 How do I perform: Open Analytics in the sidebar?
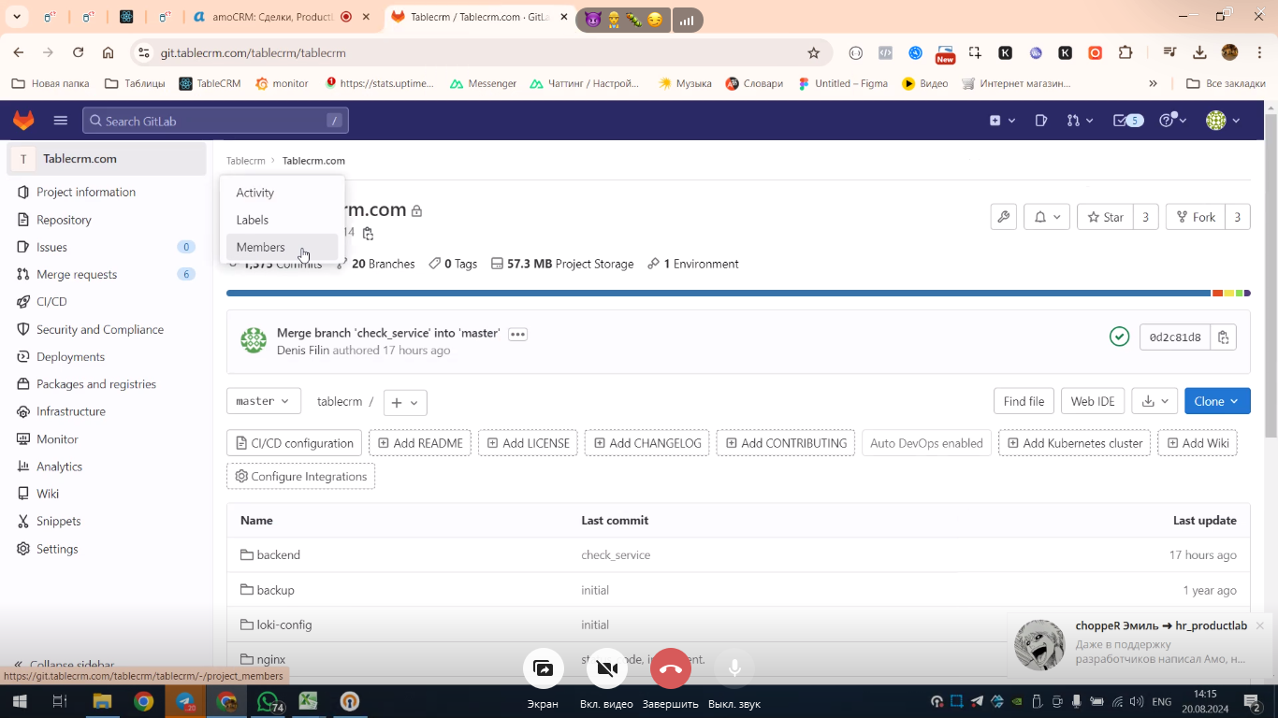[x=107, y=466]
